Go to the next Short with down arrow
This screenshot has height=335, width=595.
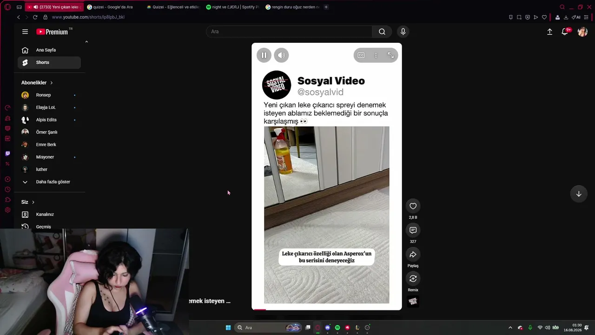click(x=579, y=194)
